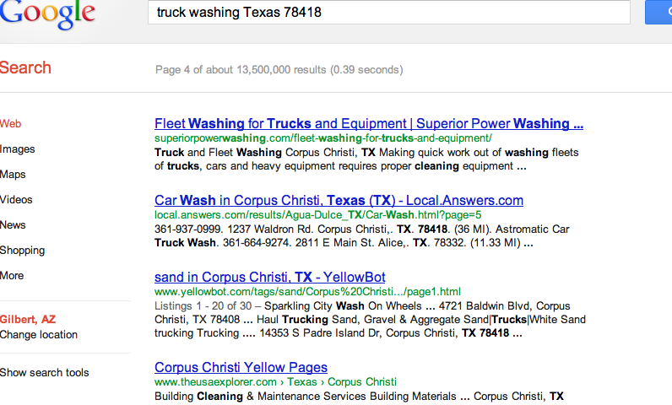Viewport: 672px width, 405px height.
Task: Click the Gilbert, AZ location label
Action: pos(30,320)
